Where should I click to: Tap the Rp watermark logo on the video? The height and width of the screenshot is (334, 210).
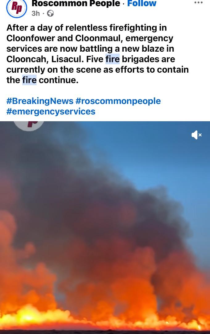tap(29, 126)
